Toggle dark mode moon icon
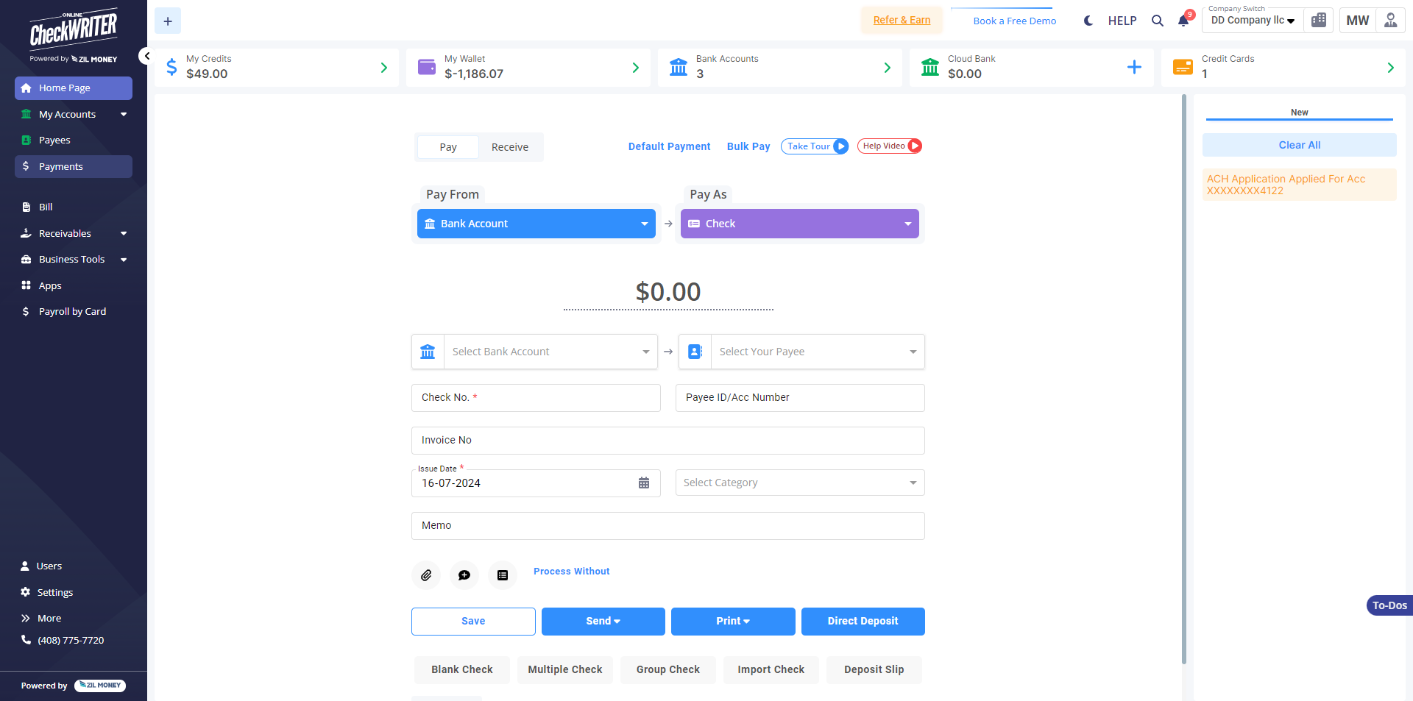 click(1088, 21)
